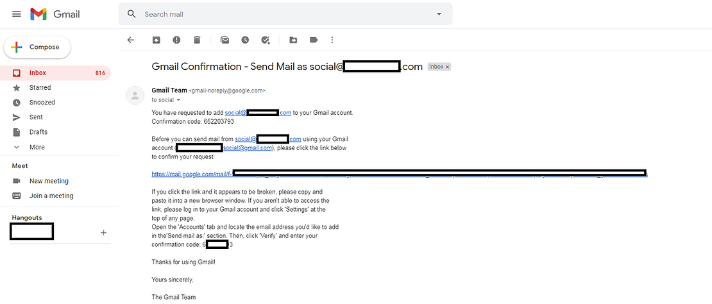The height and width of the screenshot is (304, 712).
Task: Open the Move to folder icon
Action: 293,40
